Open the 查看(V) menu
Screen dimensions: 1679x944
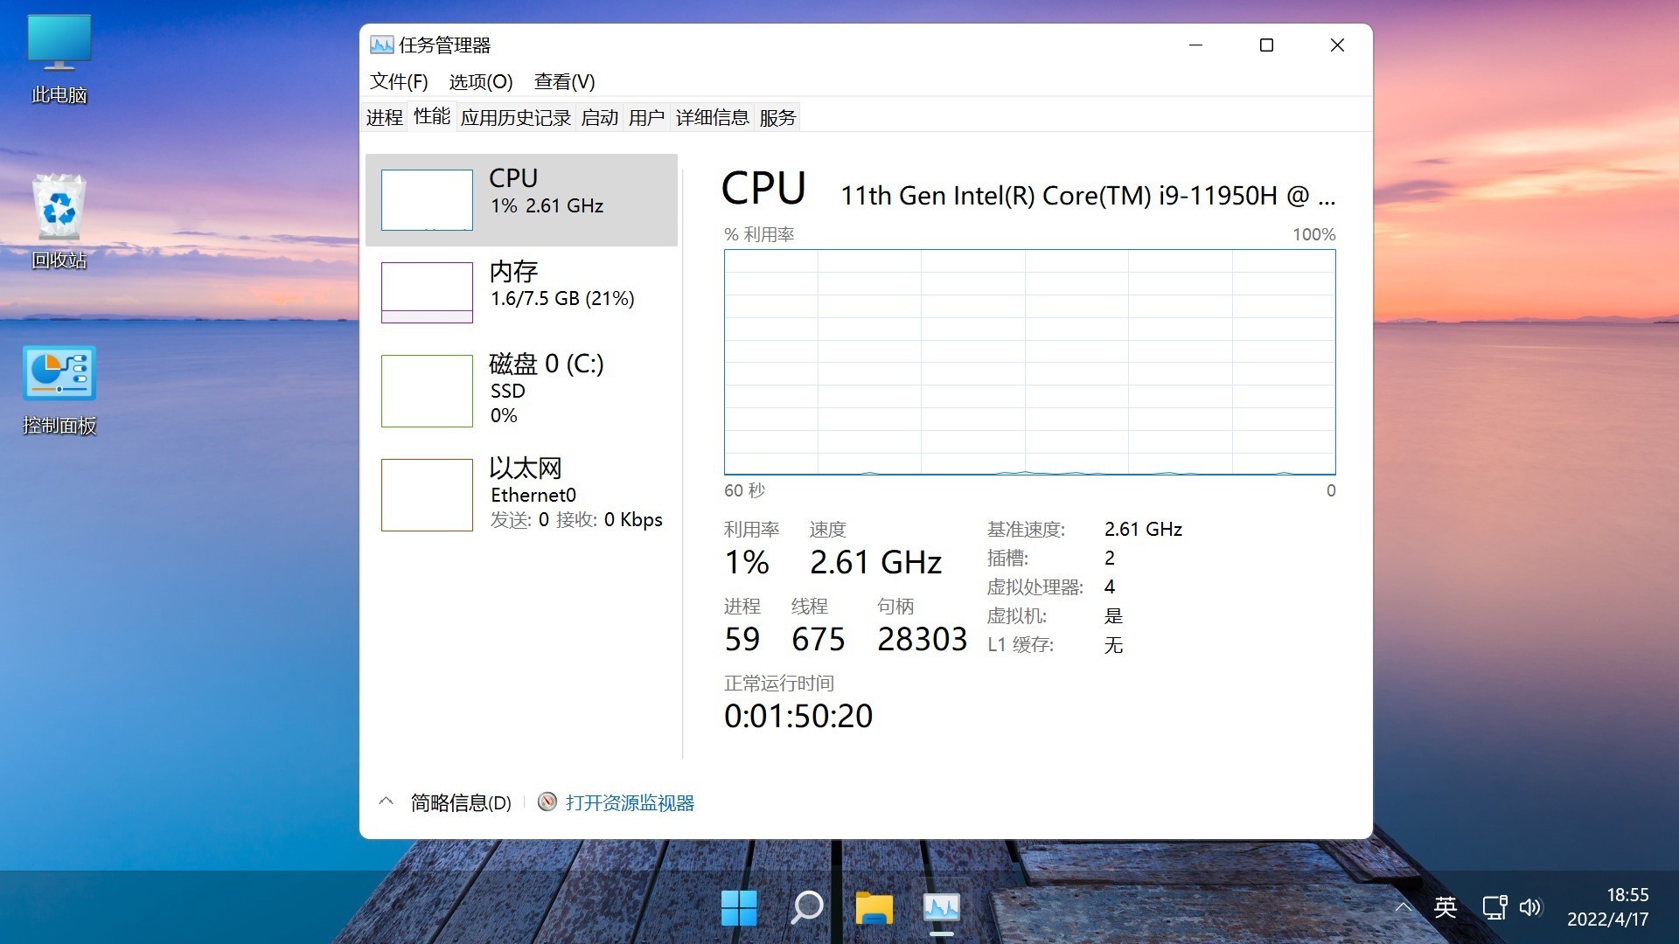(x=564, y=81)
